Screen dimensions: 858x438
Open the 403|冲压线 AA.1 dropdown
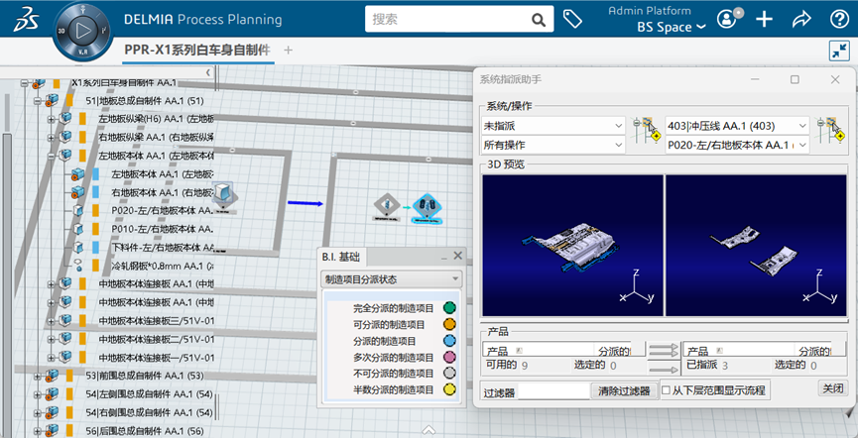(x=737, y=126)
